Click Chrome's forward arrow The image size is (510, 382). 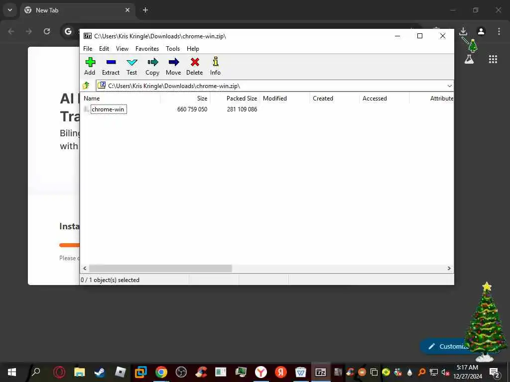pyautogui.click(x=29, y=31)
